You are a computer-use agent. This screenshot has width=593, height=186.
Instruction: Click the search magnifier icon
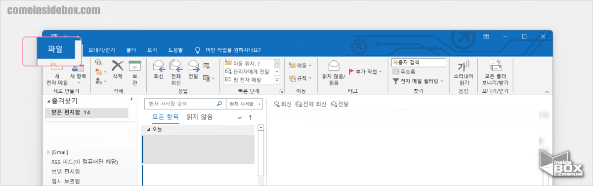(x=220, y=104)
